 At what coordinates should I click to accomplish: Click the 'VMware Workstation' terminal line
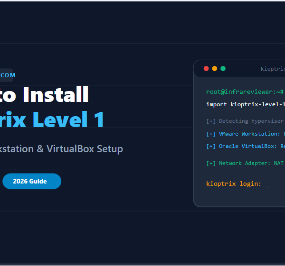pyautogui.click(x=246, y=134)
